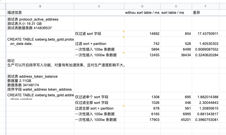Select the 'sort table / ms' header cell
This screenshot has height=135, width=226.
point(176,12)
